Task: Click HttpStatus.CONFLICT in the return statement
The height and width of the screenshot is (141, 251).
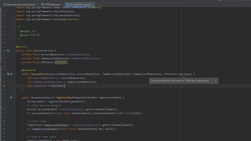Action: coord(116,113)
